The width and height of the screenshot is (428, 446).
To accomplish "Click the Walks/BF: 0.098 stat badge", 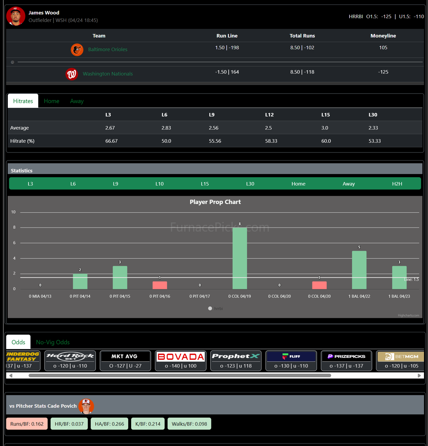I will (x=189, y=424).
